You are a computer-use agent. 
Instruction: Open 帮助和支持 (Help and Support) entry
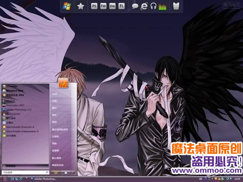[x=58, y=165]
